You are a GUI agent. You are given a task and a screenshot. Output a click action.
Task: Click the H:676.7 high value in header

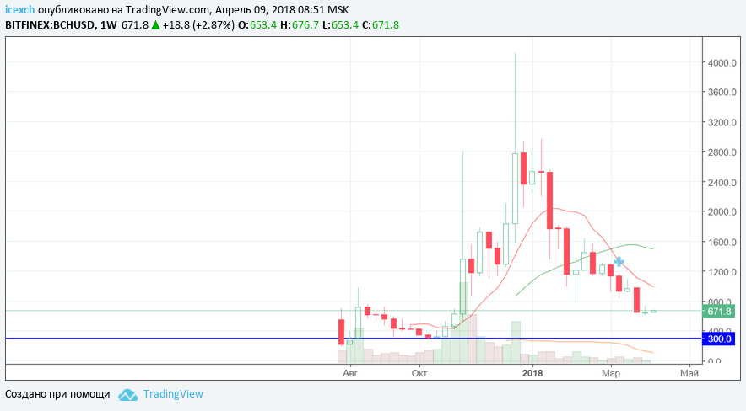pos(300,25)
